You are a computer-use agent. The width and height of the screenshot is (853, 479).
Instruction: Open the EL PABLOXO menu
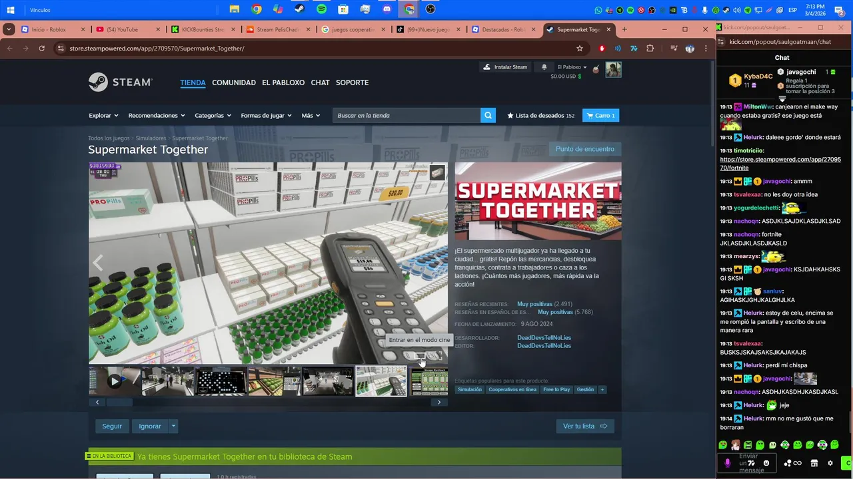tap(283, 82)
